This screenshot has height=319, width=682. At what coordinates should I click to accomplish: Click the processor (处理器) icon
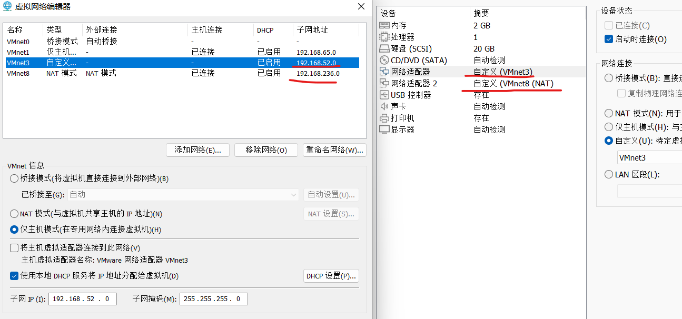384,37
